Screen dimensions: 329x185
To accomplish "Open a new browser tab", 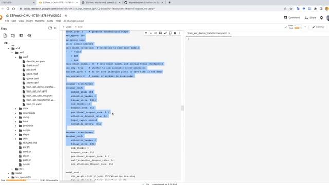I will click(169, 2).
